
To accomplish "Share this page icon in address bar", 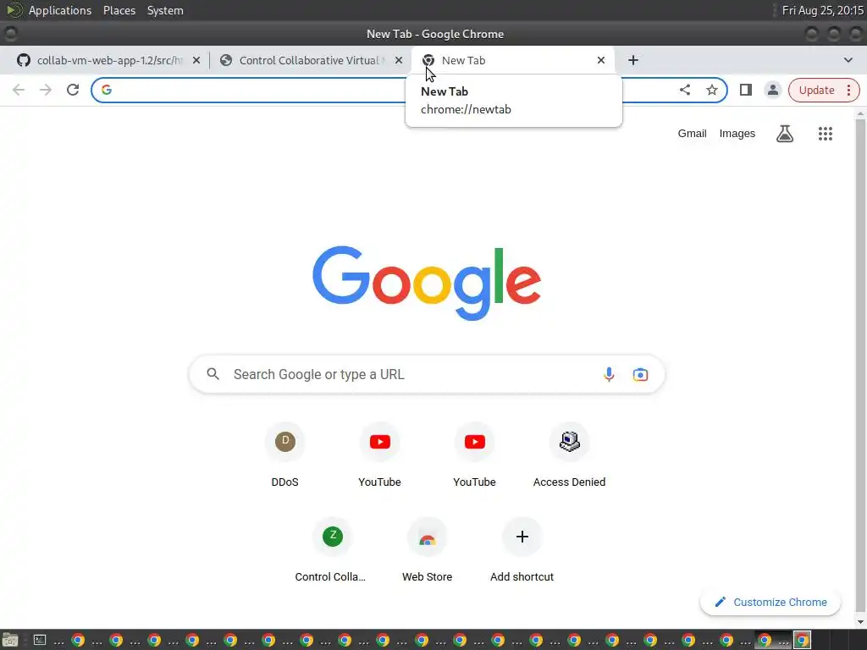I will coord(684,90).
